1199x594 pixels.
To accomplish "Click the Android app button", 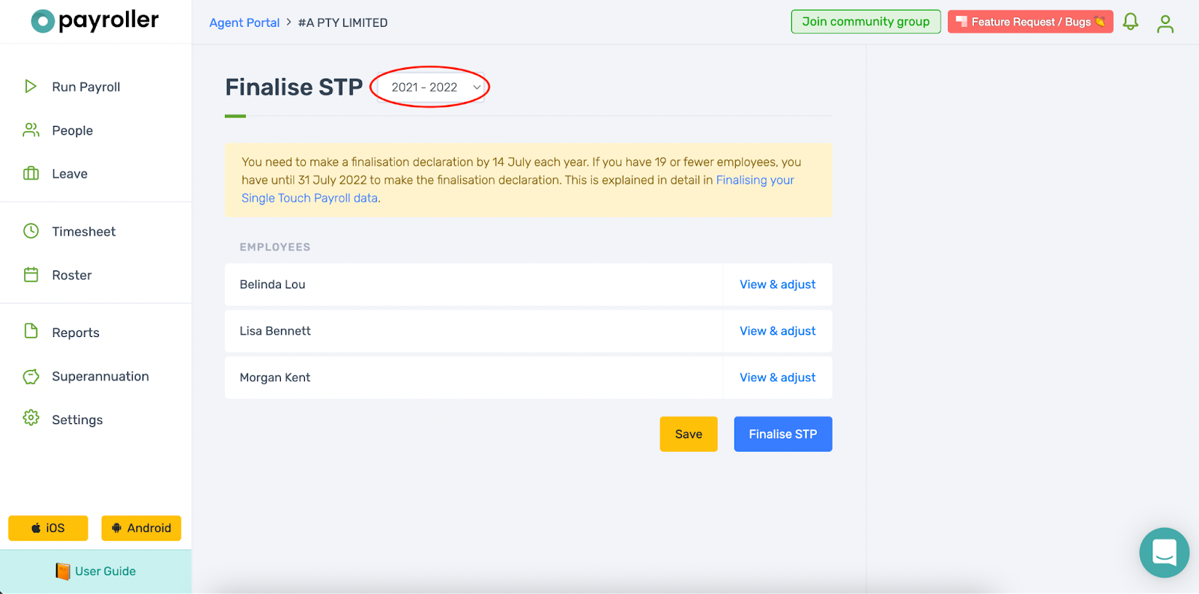I will (x=141, y=528).
